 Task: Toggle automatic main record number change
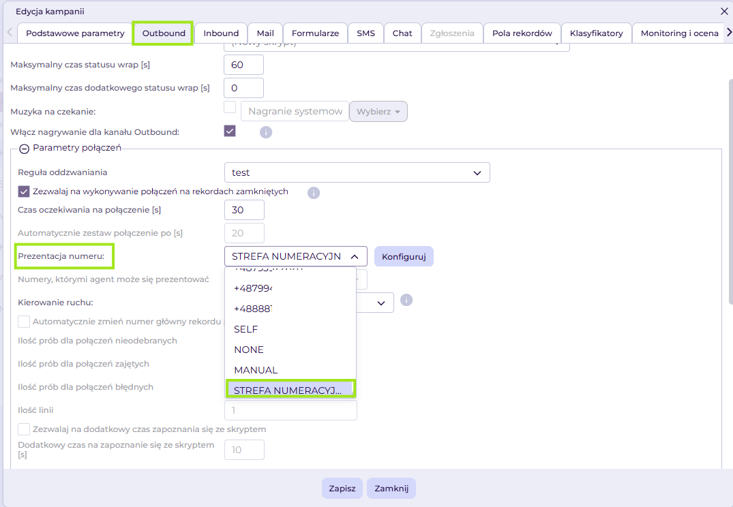24,322
